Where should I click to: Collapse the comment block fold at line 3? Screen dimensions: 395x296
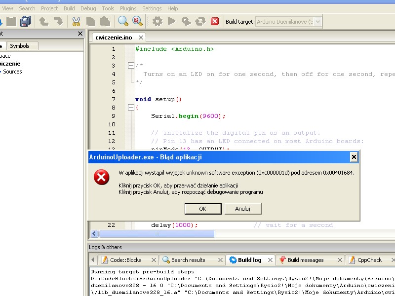coord(131,66)
